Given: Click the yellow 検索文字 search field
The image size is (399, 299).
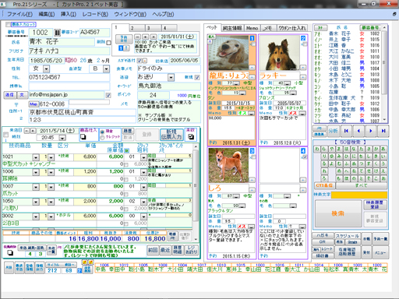Looking at the screenshot, I should click(x=359, y=195).
